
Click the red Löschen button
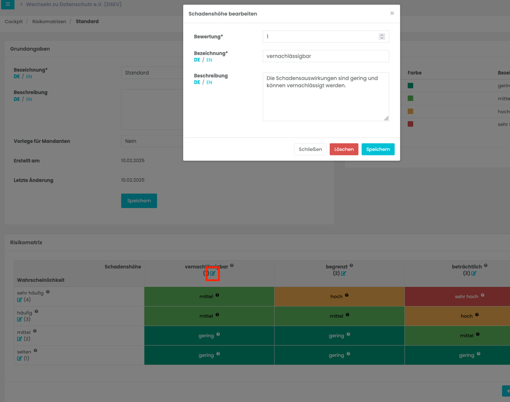pos(344,149)
